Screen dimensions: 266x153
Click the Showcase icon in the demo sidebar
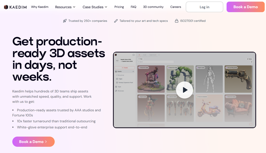coord(116,91)
